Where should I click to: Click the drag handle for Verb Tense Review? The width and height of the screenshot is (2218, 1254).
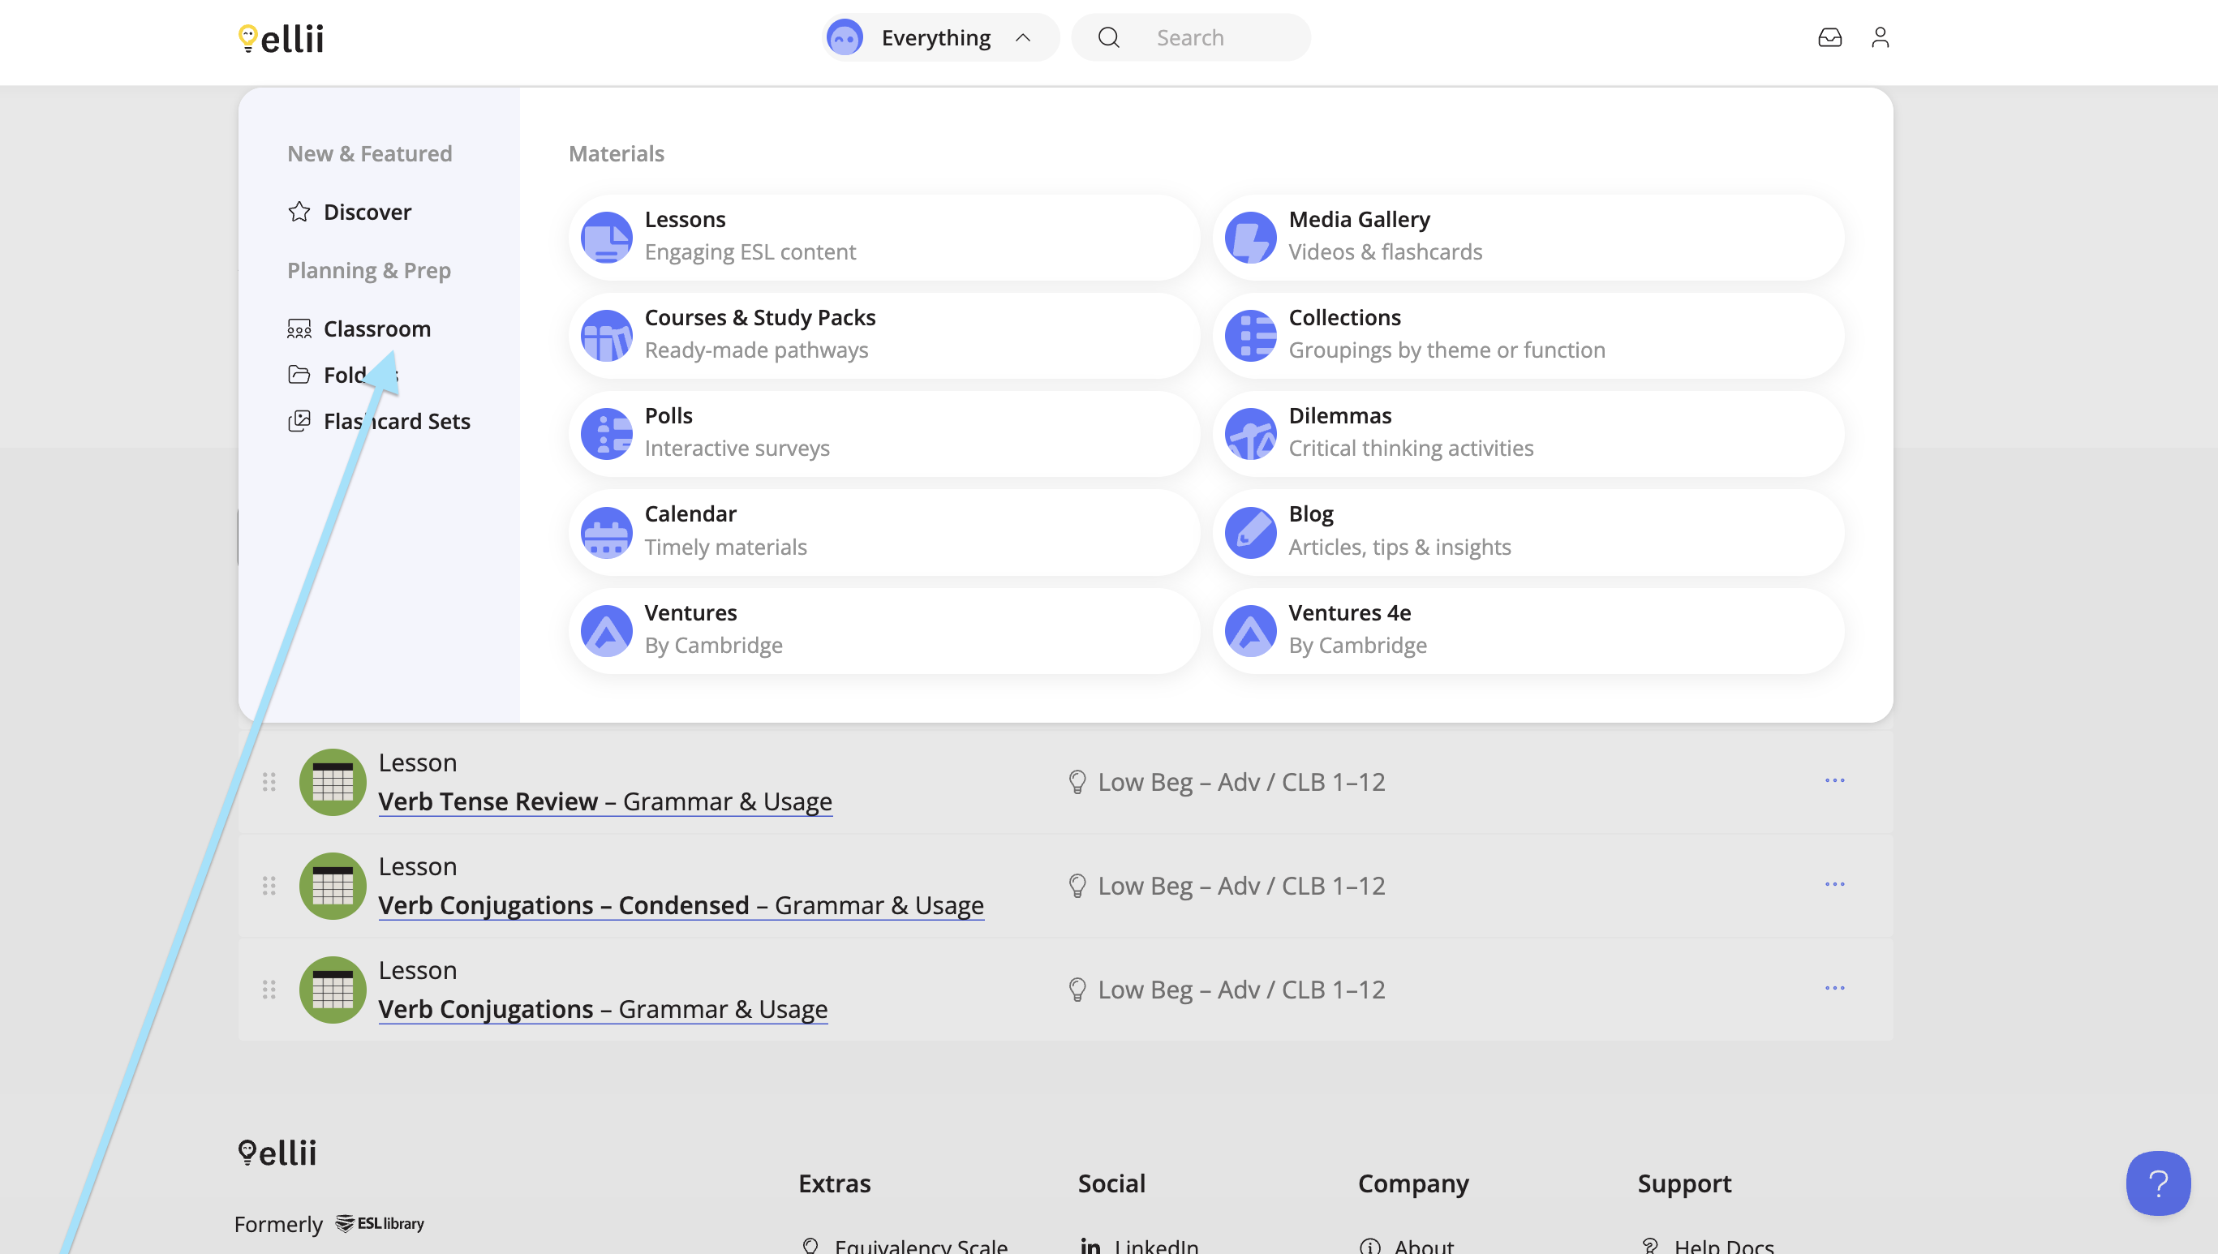click(269, 782)
